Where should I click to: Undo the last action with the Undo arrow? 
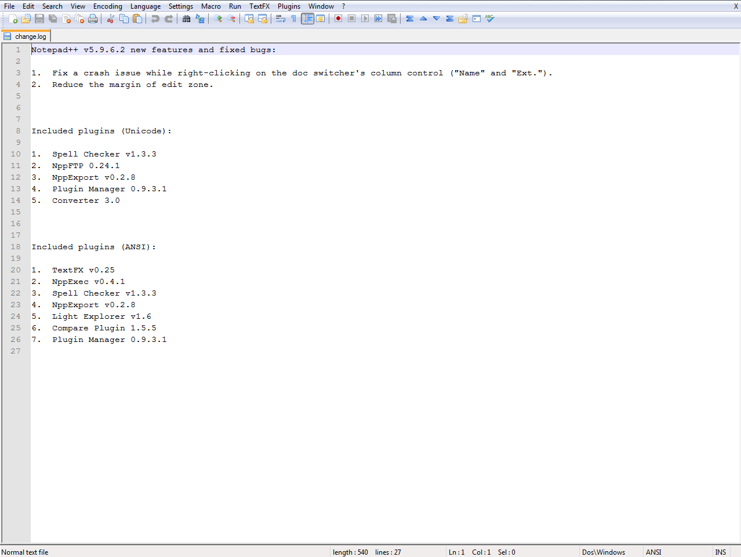(x=155, y=19)
